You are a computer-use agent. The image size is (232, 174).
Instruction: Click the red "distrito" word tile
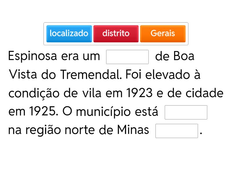click(x=116, y=34)
